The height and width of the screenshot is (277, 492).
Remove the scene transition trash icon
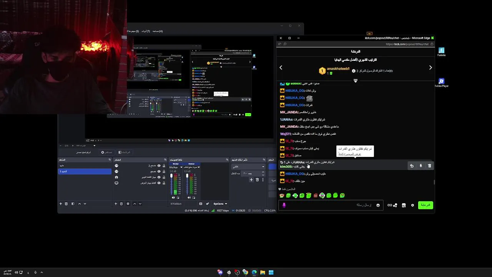click(257, 180)
